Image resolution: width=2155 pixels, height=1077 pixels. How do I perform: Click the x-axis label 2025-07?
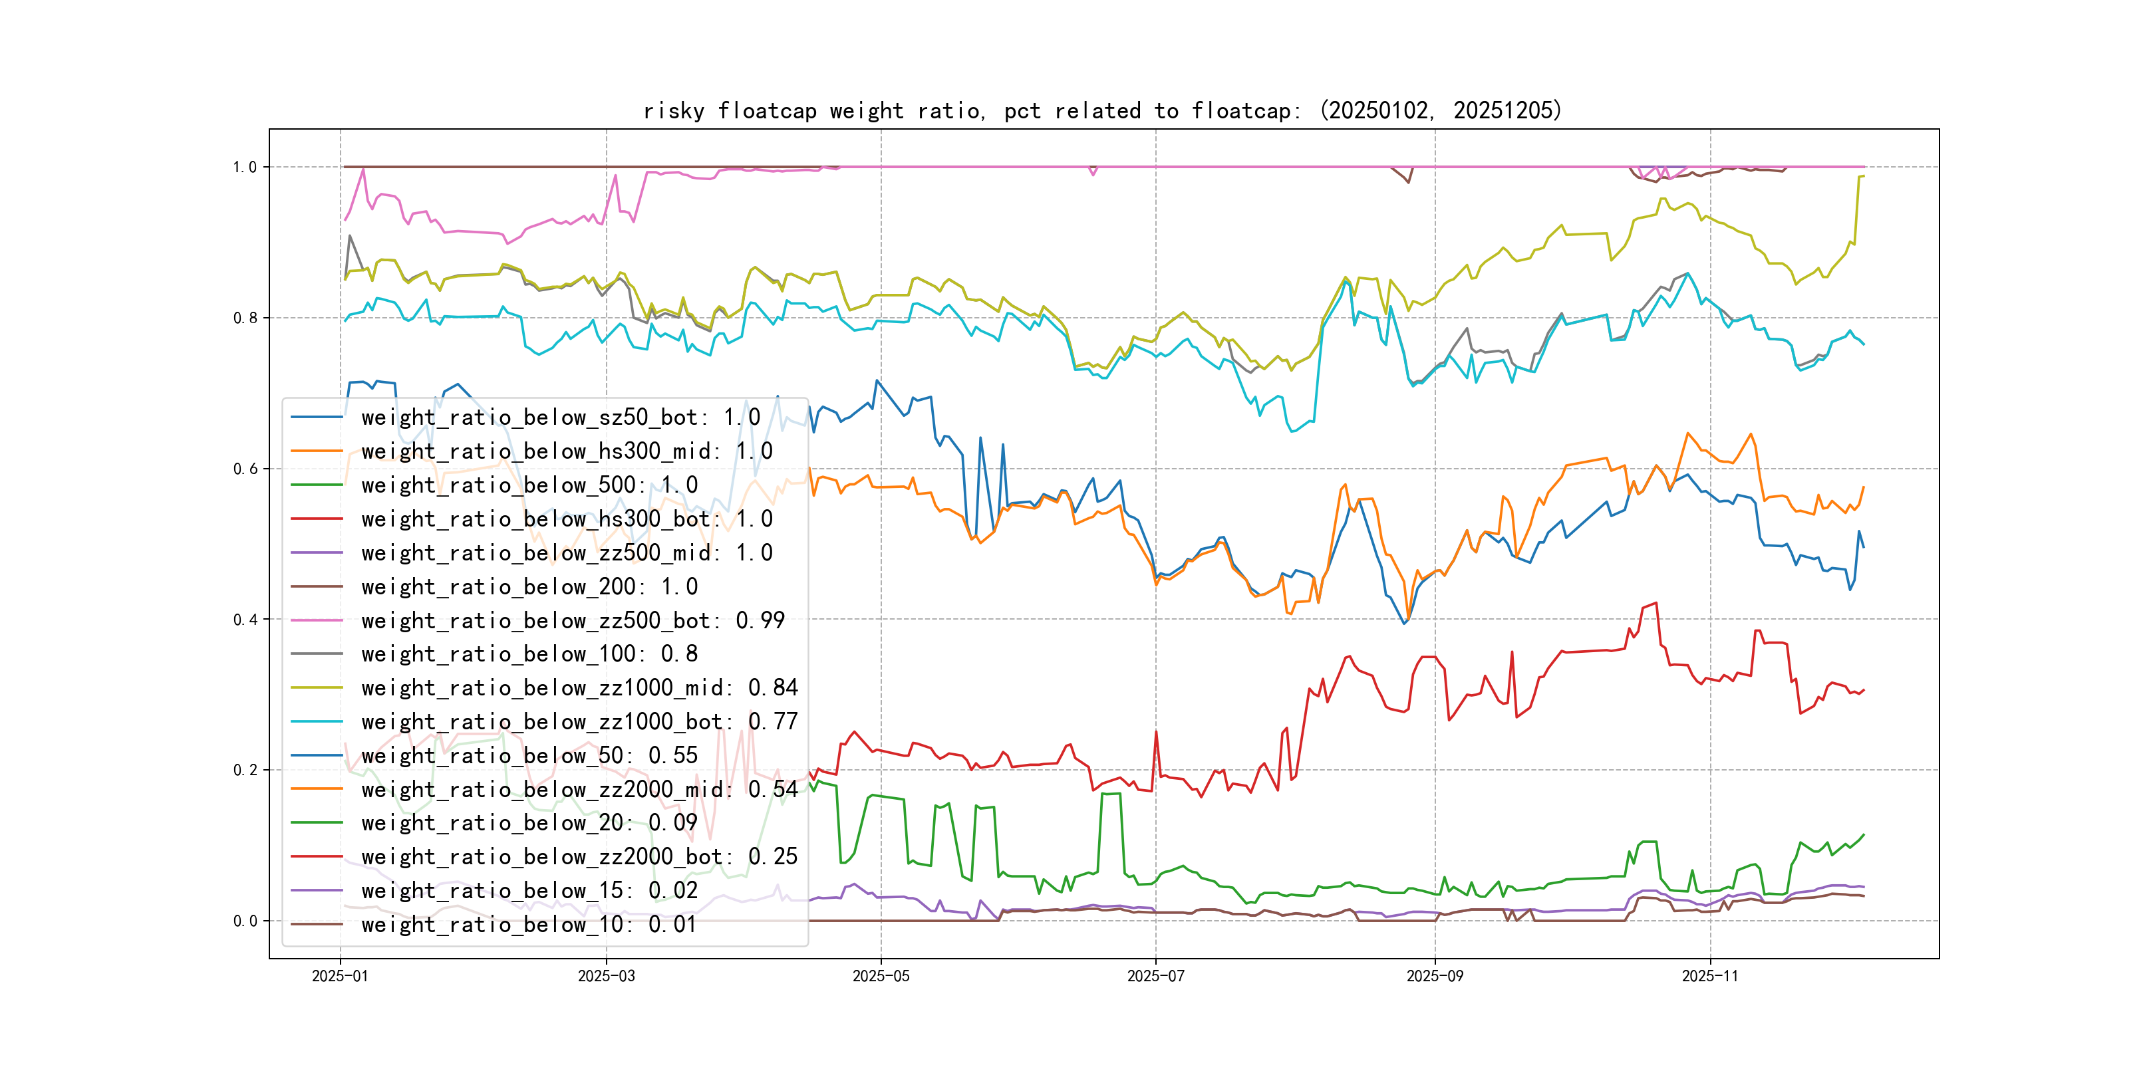point(1155,976)
